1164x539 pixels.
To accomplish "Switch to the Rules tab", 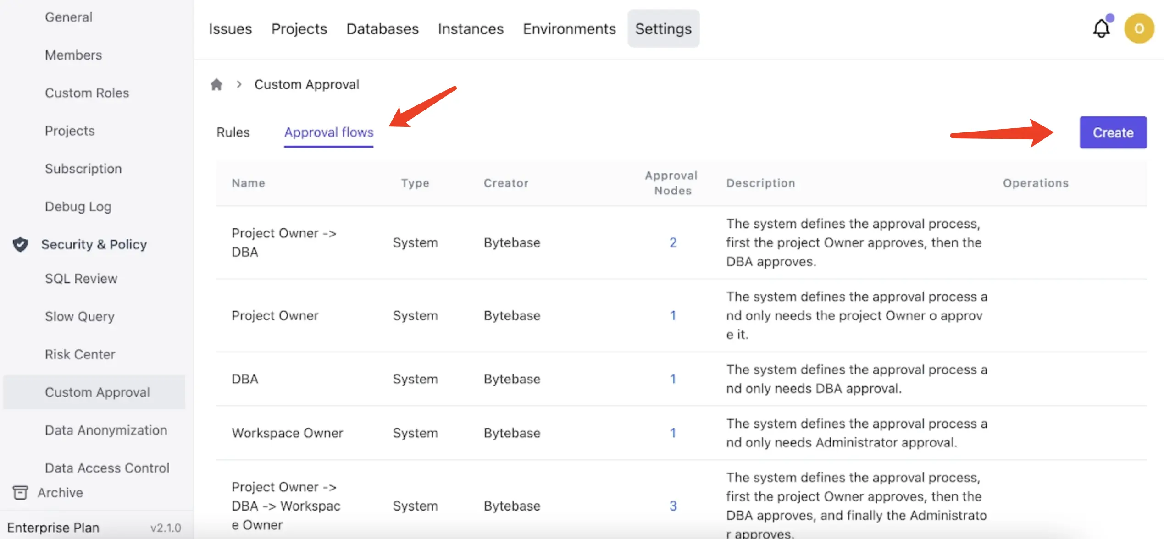I will [x=233, y=132].
